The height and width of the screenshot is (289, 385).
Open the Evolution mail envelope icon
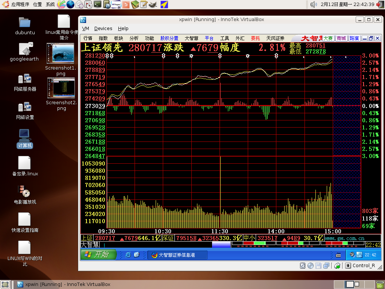click(79, 4)
